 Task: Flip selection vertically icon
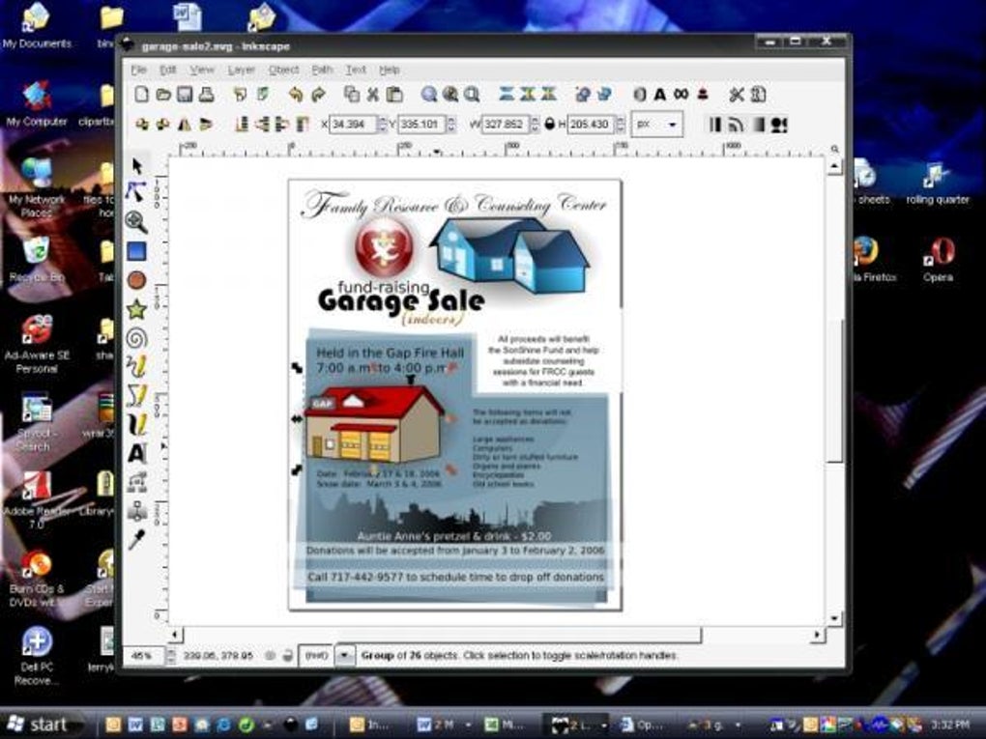(206, 125)
